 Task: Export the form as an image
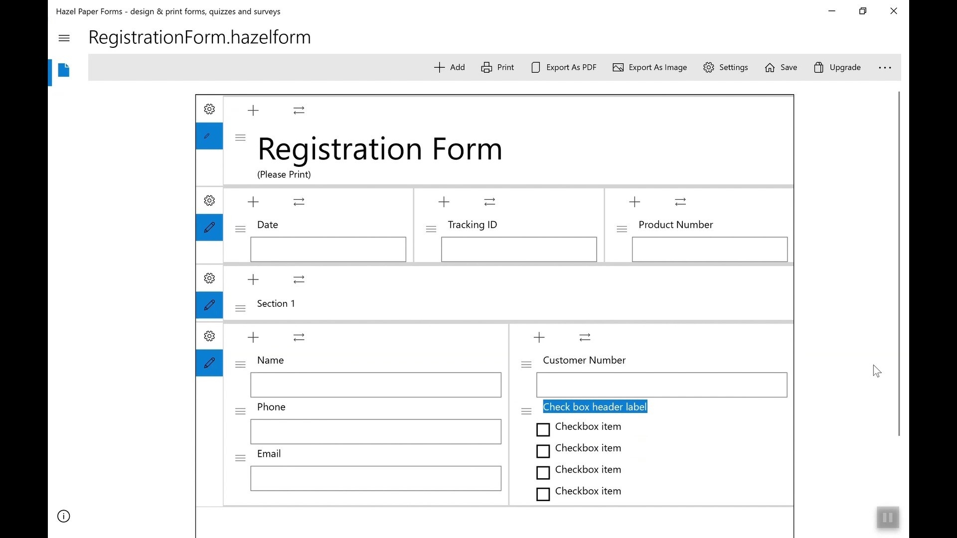pyautogui.click(x=649, y=67)
